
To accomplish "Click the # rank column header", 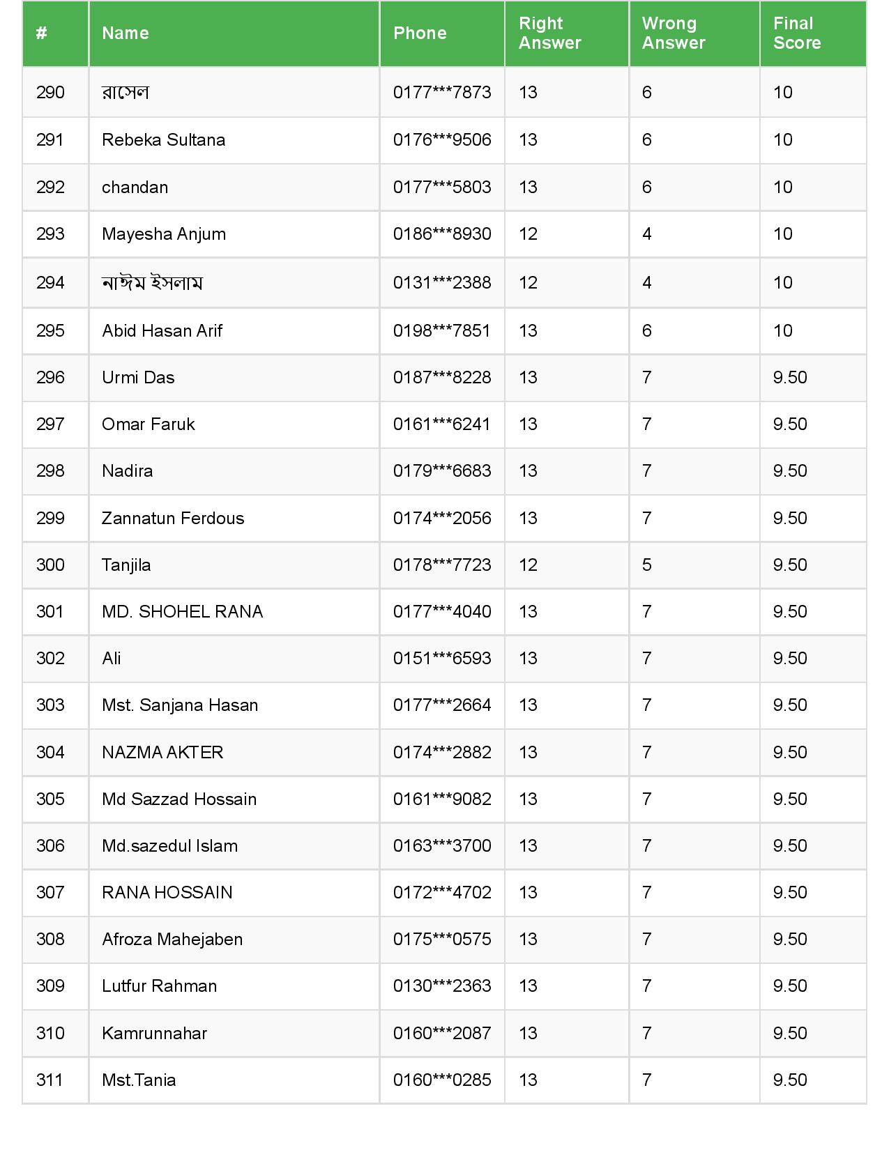I will click(x=42, y=33).
